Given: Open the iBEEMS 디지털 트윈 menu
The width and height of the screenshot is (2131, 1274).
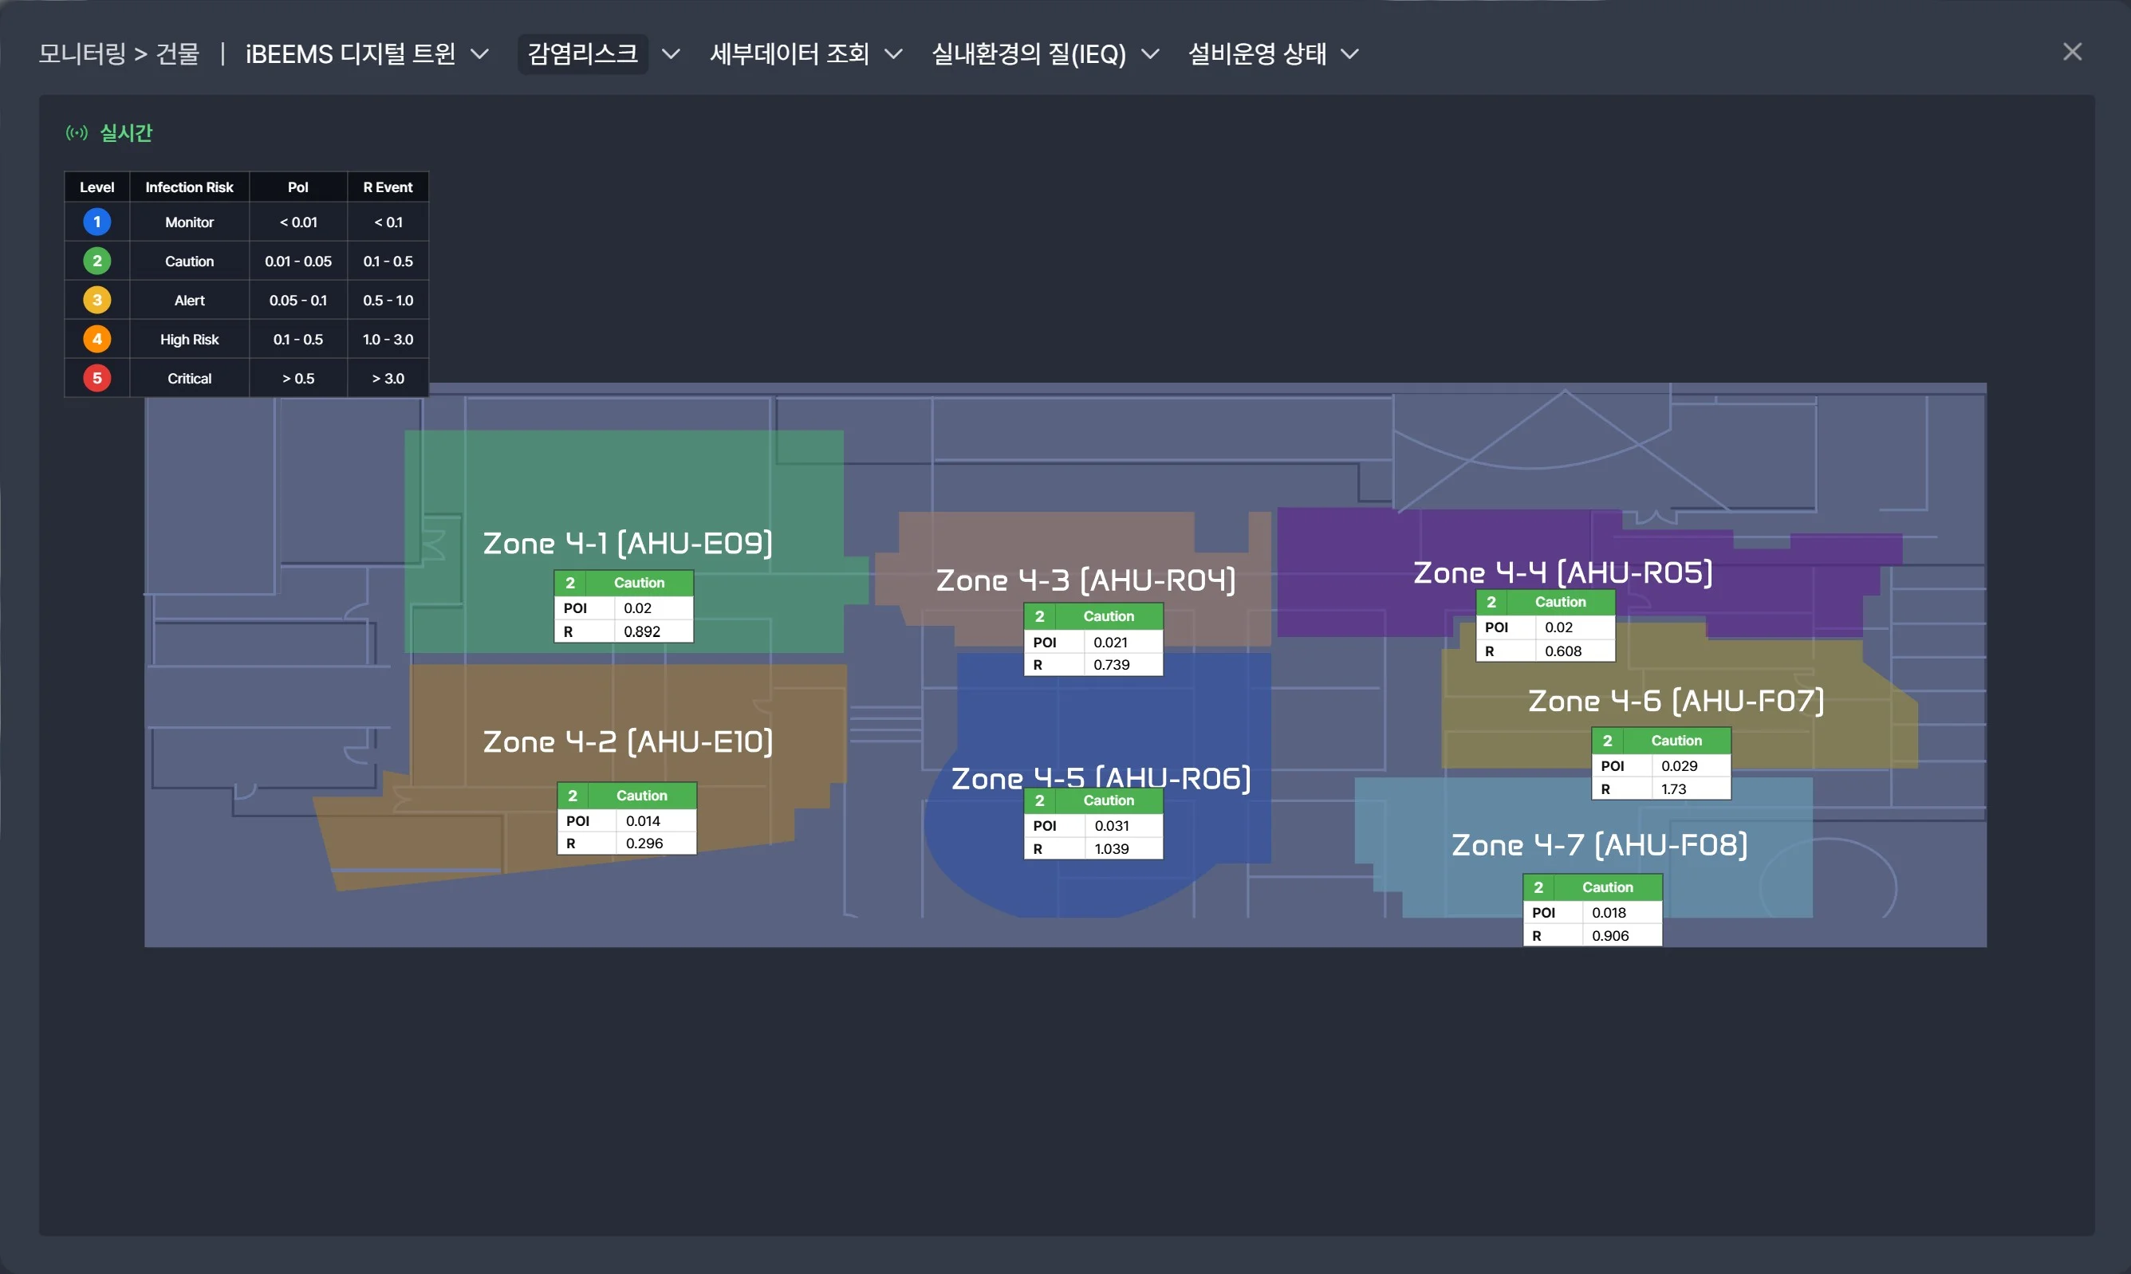Looking at the screenshot, I should tap(350, 54).
